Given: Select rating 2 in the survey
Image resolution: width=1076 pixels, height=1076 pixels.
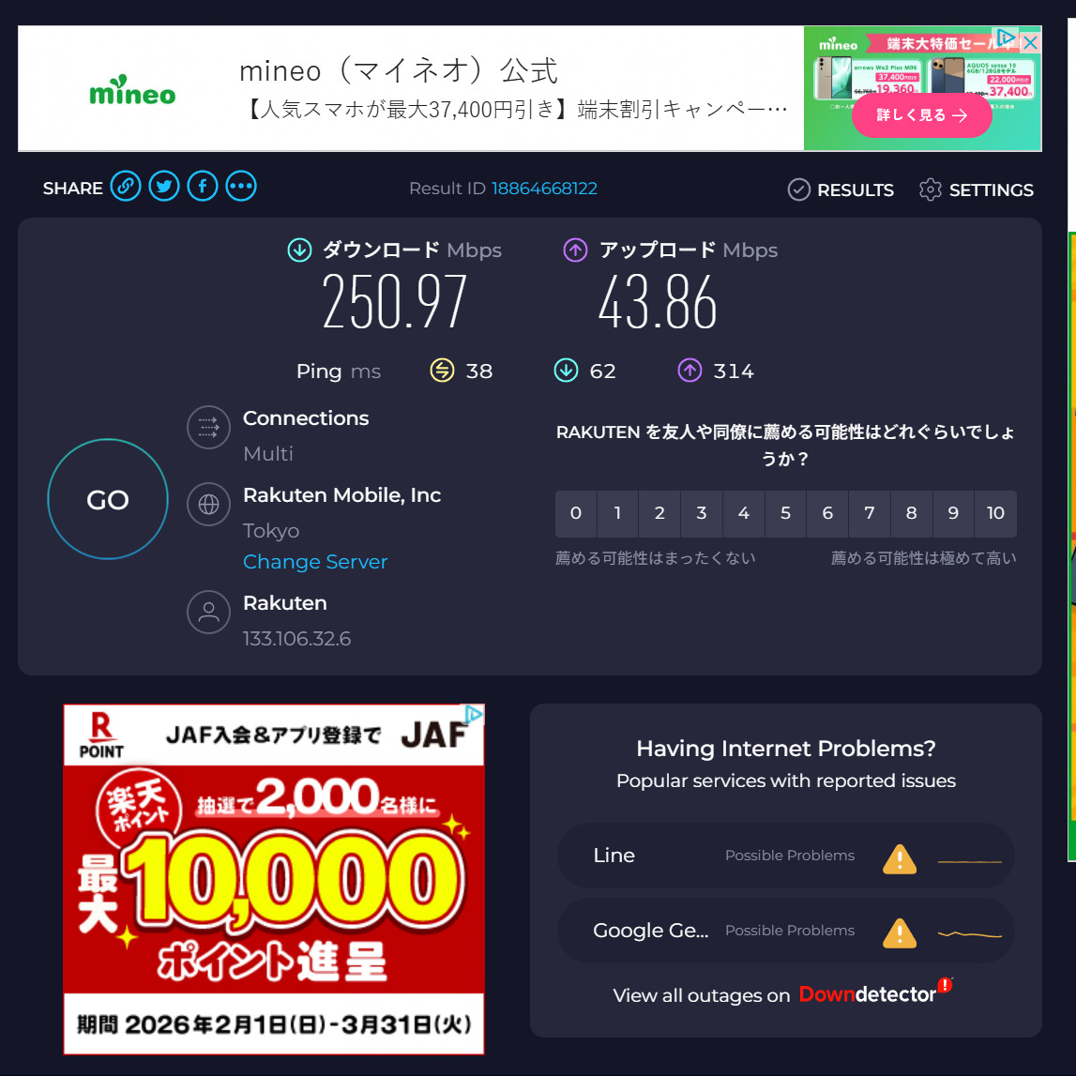Looking at the screenshot, I should coord(659,513).
